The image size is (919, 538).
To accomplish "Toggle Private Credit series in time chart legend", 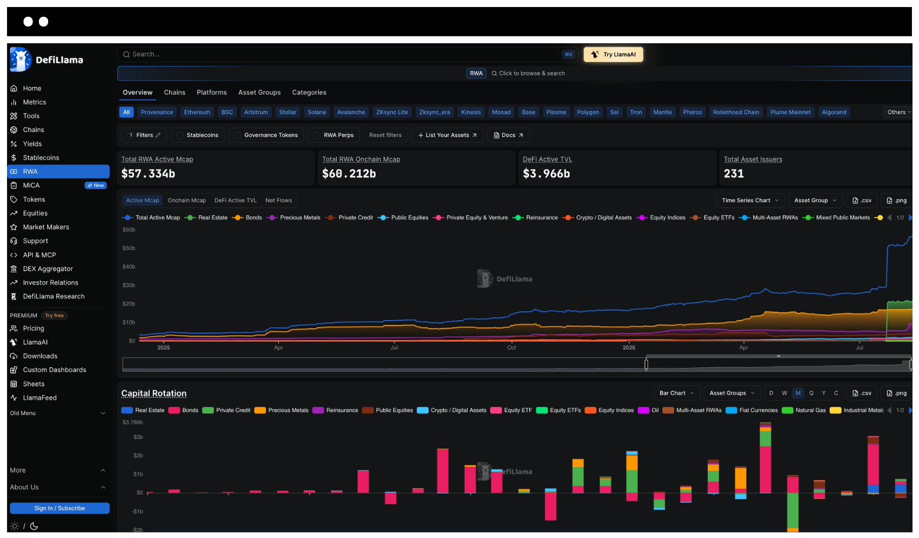I will click(x=349, y=218).
